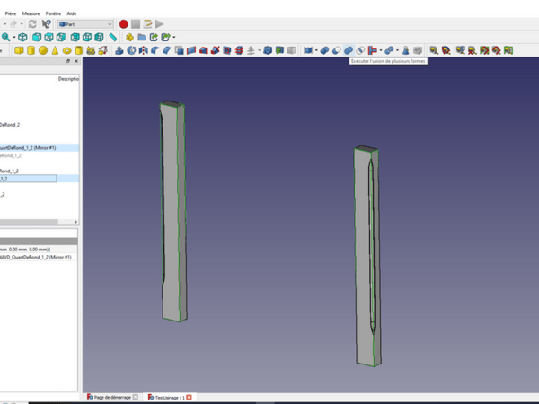Image resolution: width=539 pixels, height=404 pixels.
Task: Switch to Page de démarrage tab
Action: (x=112, y=397)
